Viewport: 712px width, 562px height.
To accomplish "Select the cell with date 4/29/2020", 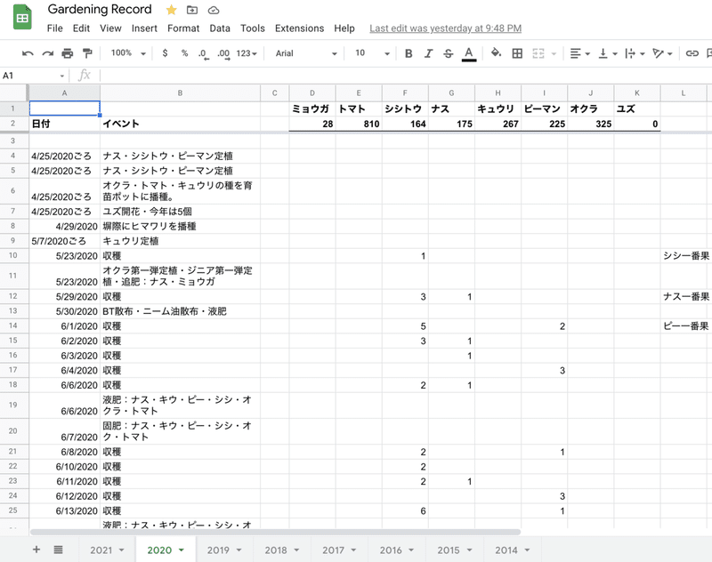I will coord(64,227).
